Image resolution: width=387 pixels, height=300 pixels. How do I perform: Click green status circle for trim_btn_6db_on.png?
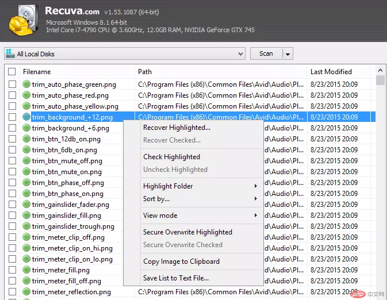[26, 150]
